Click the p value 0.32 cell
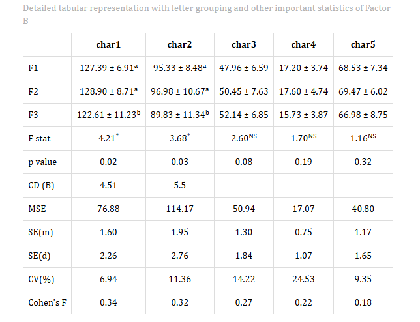420x322 pixels. tap(363, 162)
